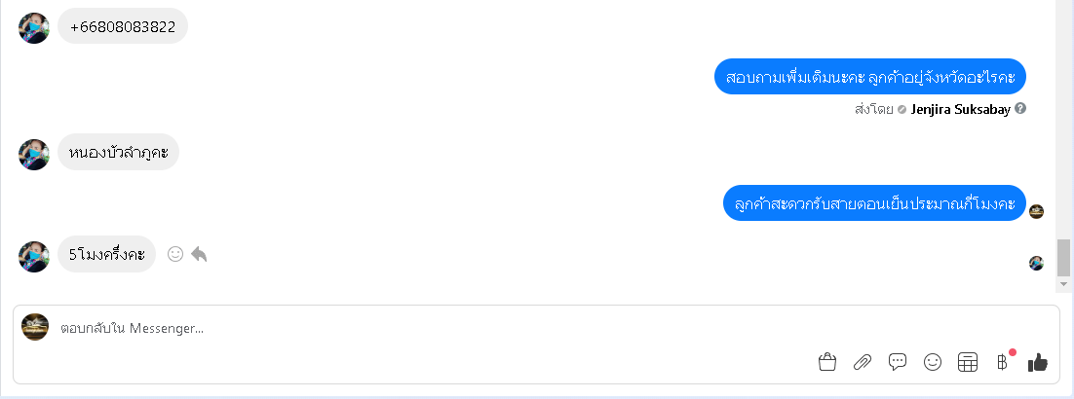The image size is (1074, 399).
Task: Reply to the 5โมงครึ่งคะ message
Action: point(200,254)
